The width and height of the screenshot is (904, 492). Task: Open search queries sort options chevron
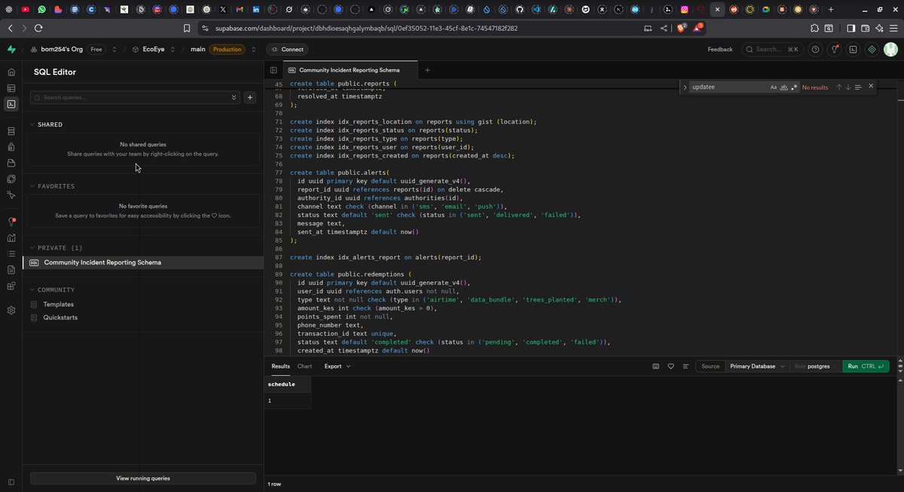tap(234, 97)
